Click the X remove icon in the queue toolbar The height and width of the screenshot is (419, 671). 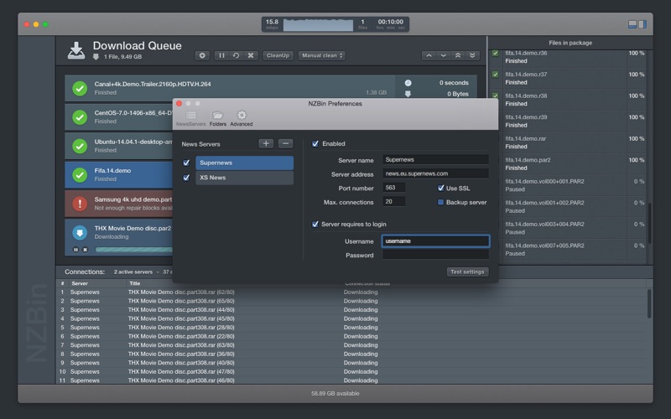tap(250, 55)
